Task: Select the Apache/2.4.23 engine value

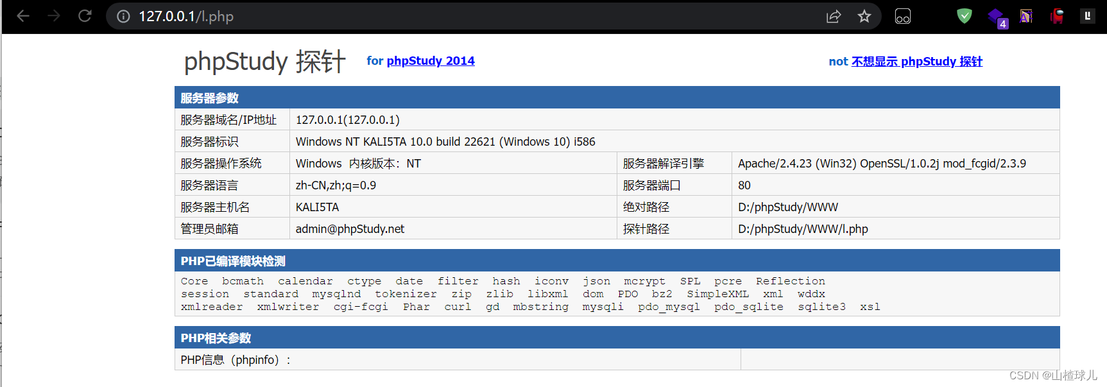Action: 882,164
